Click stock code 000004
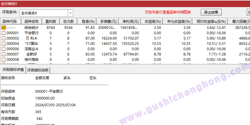This screenshot has width=250, height=125. [x=13, y=44]
